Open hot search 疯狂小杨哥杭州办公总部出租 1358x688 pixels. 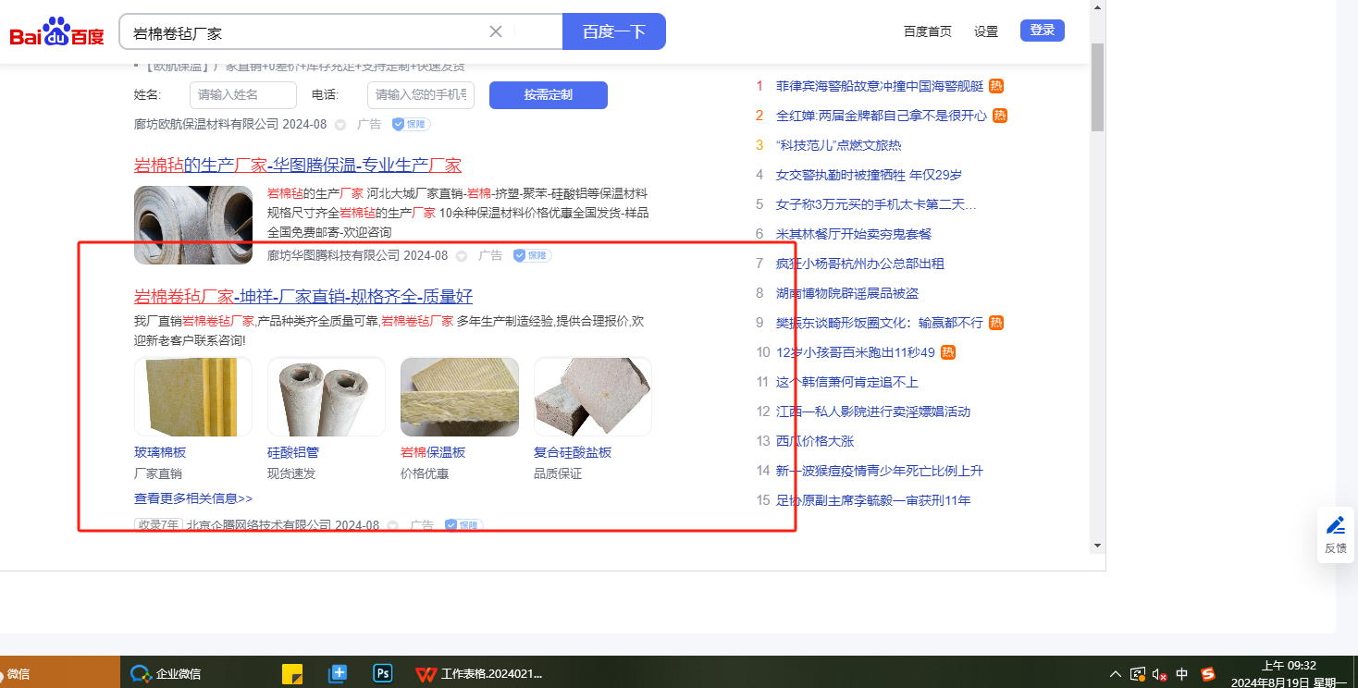pyautogui.click(x=860, y=264)
